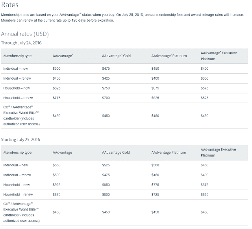Click AAdvantage Executive Platinum header in second table
This screenshot has height=229, width=252.
pos(218,152)
